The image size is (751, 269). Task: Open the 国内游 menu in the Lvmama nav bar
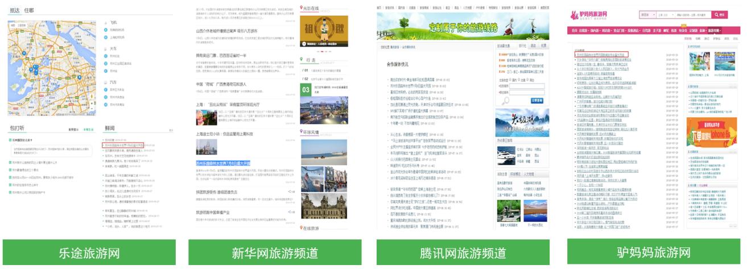[595, 30]
